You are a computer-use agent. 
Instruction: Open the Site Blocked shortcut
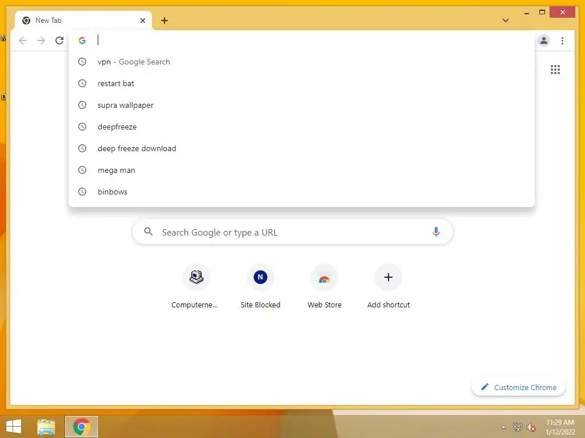point(261,287)
